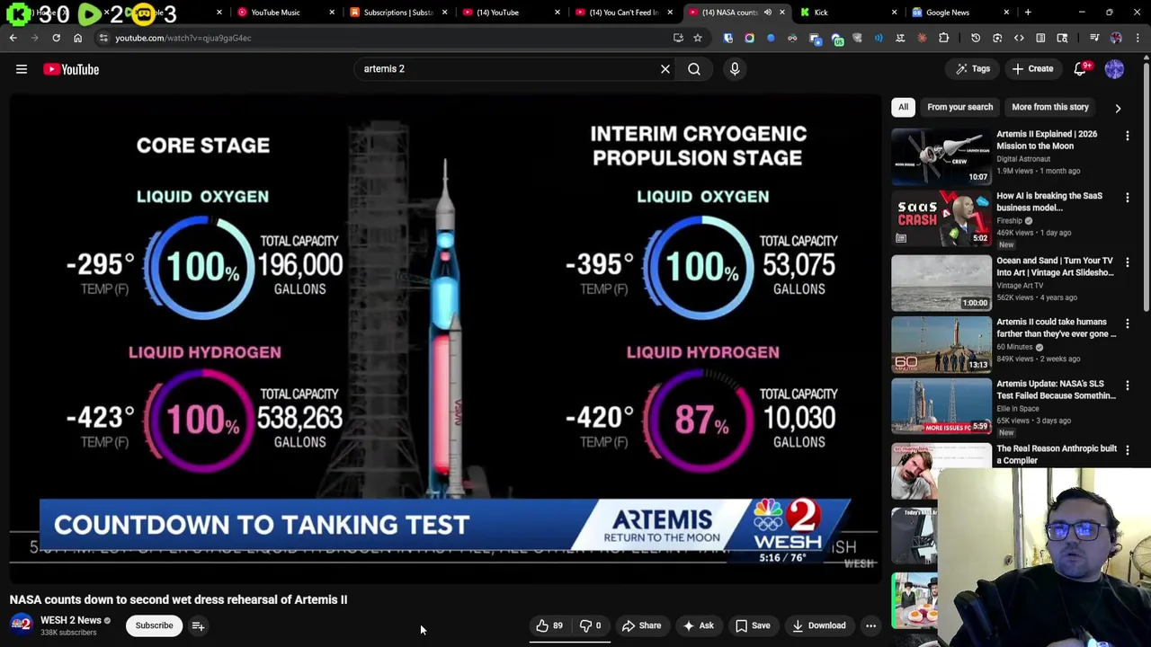Open media controls toolbar icon
1151x647 pixels.
pos(1094,38)
